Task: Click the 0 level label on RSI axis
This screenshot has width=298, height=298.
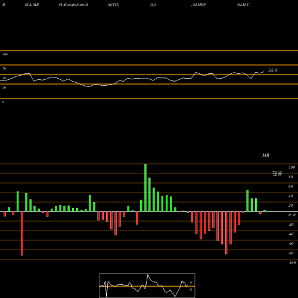Action: pyautogui.click(x=3, y=102)
